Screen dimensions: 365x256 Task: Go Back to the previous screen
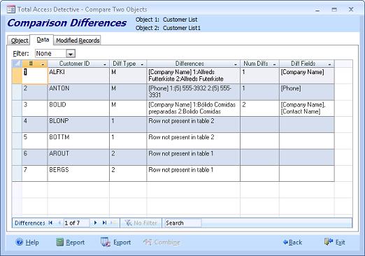292,242
